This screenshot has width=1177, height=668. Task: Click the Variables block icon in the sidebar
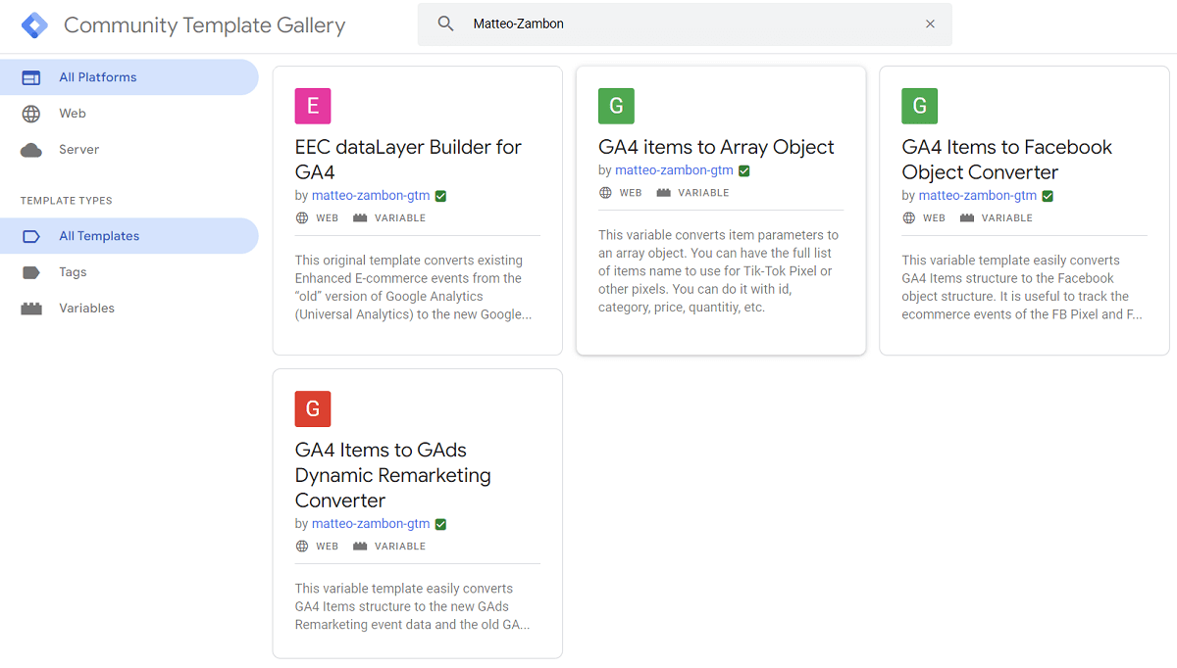click(x=31, y=309)
